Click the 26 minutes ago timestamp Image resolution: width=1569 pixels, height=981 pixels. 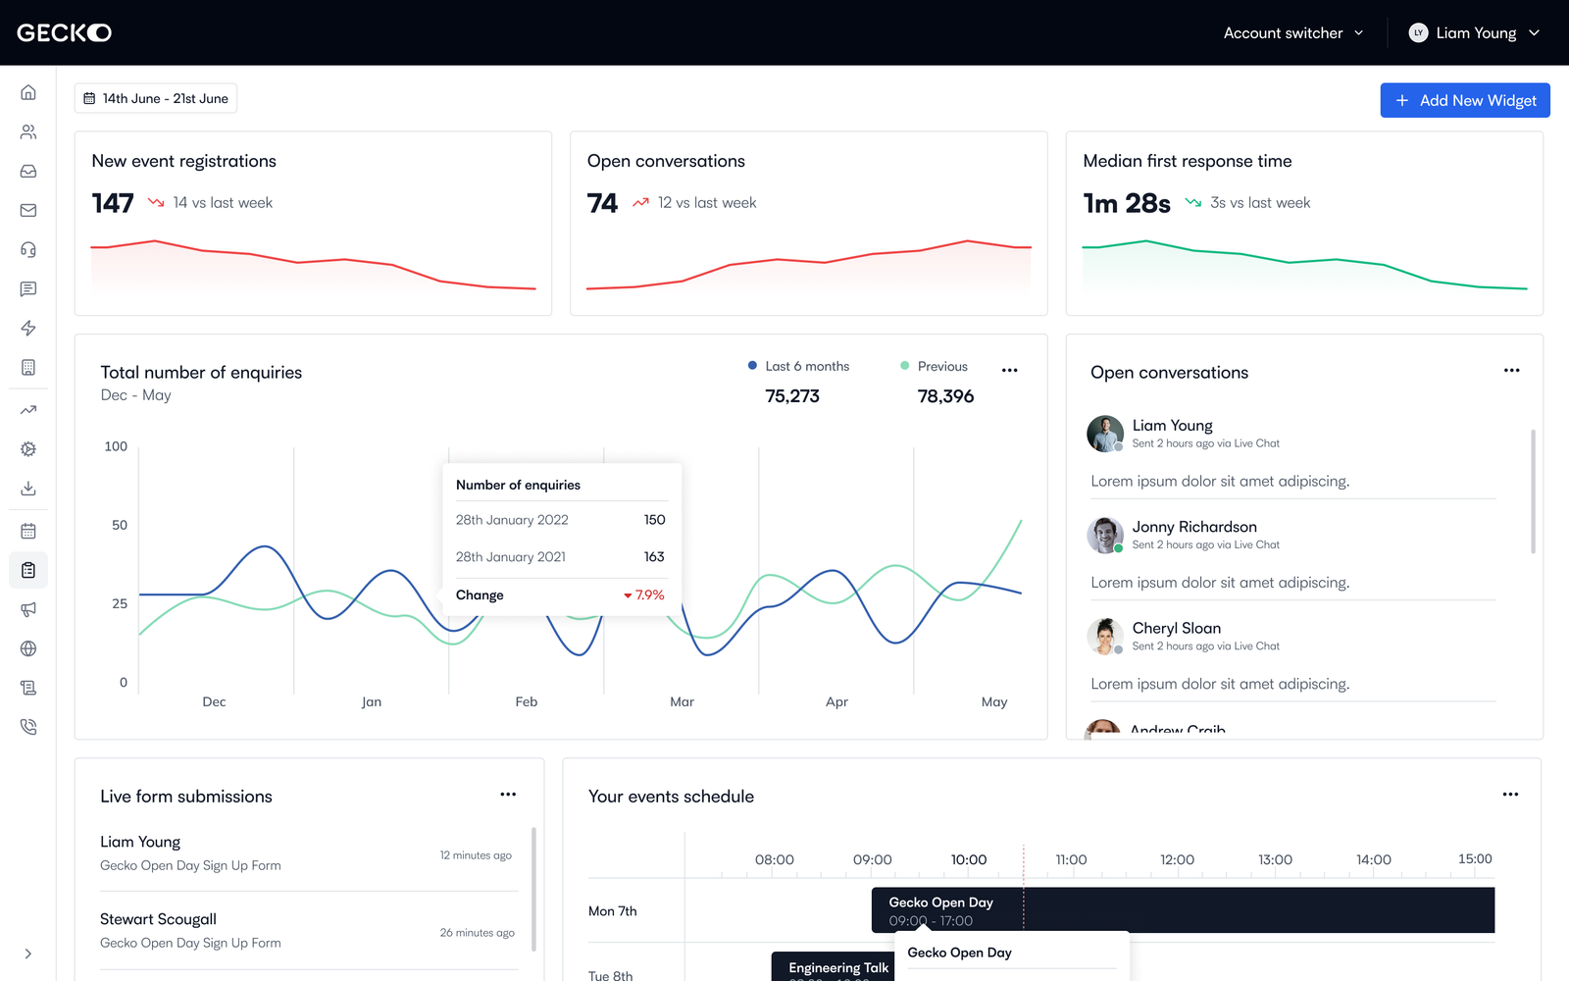point(478,933)
